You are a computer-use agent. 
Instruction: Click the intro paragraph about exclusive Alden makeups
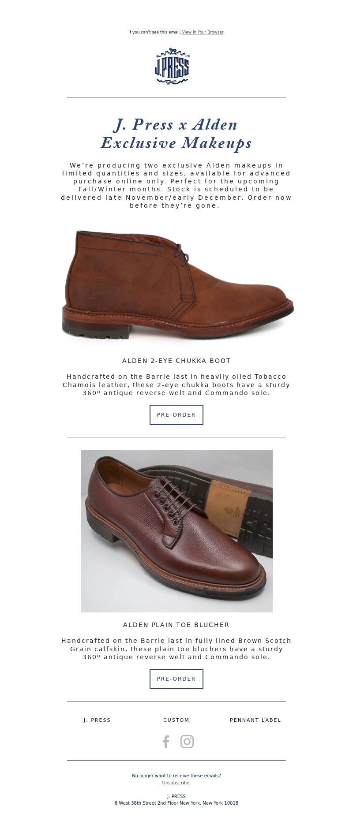coord(176,185)
